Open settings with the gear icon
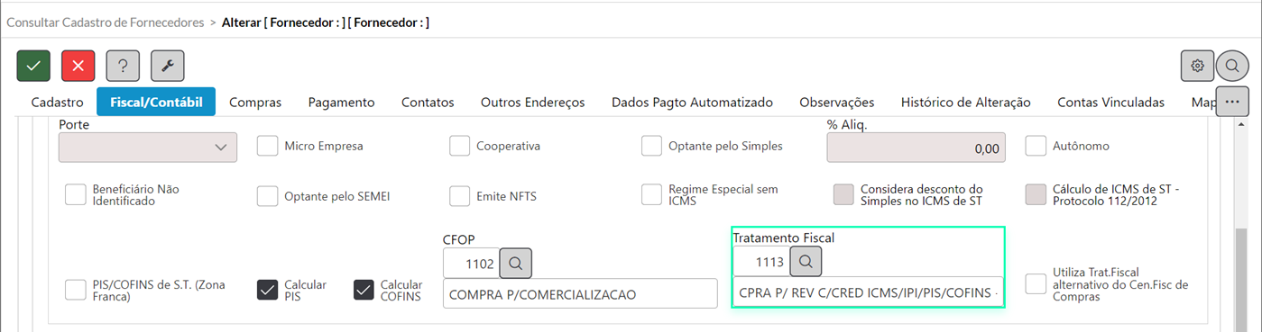Image resolution: width=1262 pixels, height=332 pixels. [x=1198, y=66]
